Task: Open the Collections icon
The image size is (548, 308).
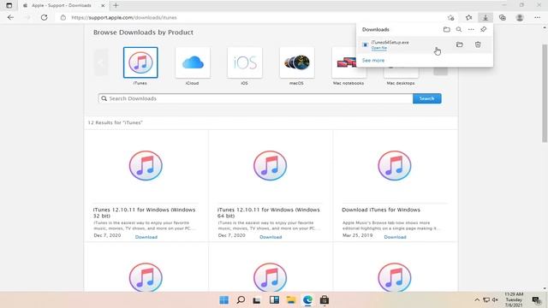Action: click(x=503, y=17)
